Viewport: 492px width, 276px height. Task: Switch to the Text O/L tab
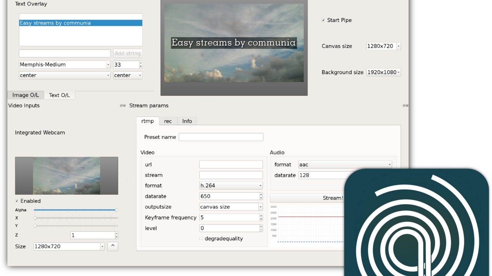tap(60, 95)
